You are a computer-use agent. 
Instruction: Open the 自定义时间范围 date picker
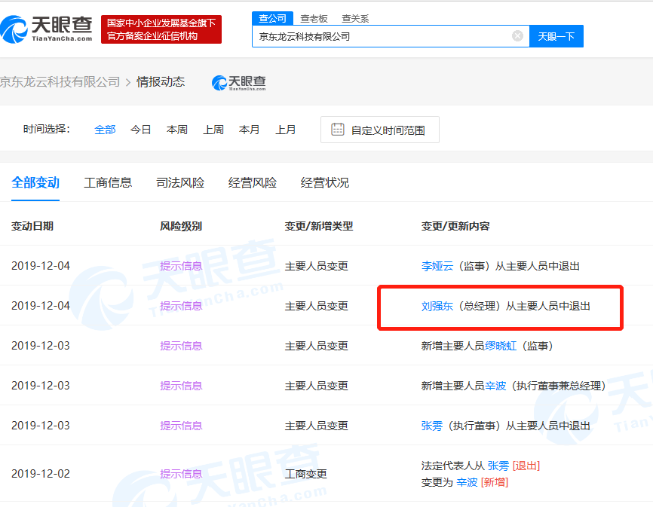click(x=380, y=130)
